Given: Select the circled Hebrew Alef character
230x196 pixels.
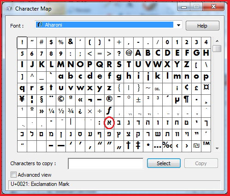Looking at the screenshot, I should tap(109, 123).
